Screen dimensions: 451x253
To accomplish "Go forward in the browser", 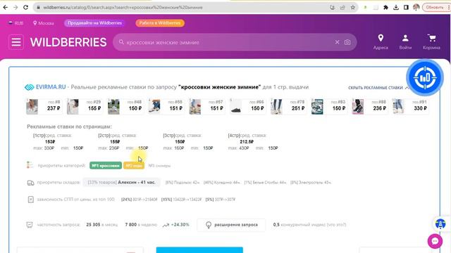I will click(16, 8).
